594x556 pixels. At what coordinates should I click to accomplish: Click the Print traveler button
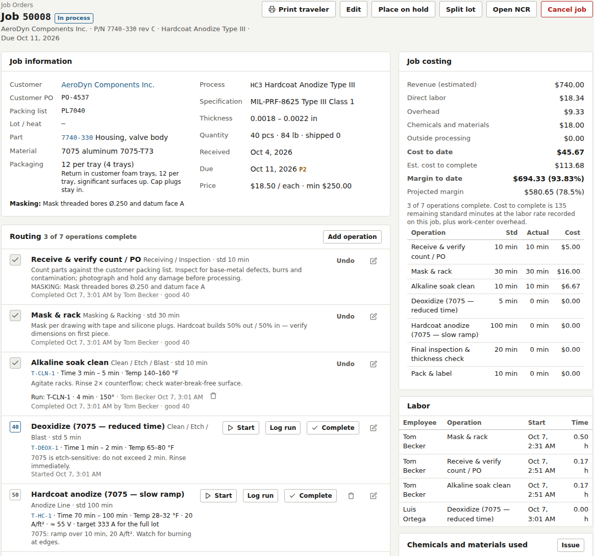[x=299, y=10]
